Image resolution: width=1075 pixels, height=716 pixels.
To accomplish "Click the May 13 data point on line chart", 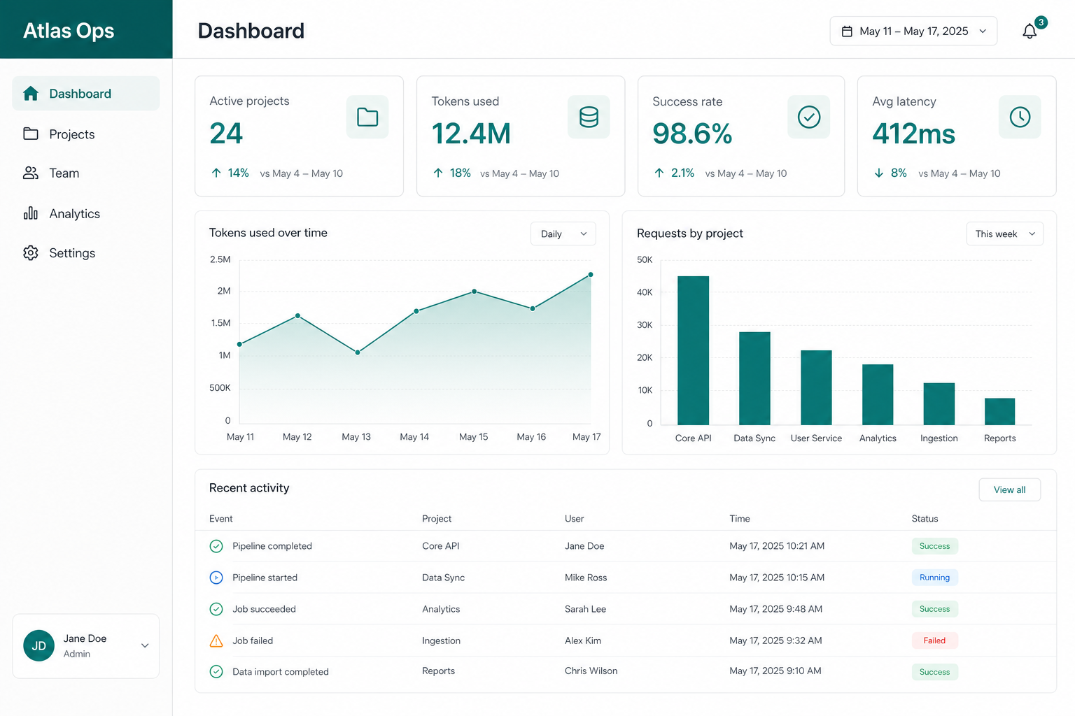I will [358, 352].
